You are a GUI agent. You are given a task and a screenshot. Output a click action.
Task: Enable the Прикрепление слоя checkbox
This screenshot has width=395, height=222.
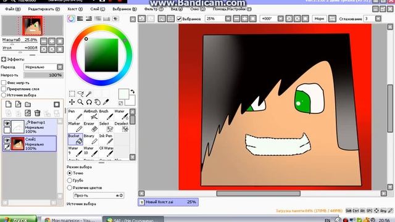coord(4,89)
